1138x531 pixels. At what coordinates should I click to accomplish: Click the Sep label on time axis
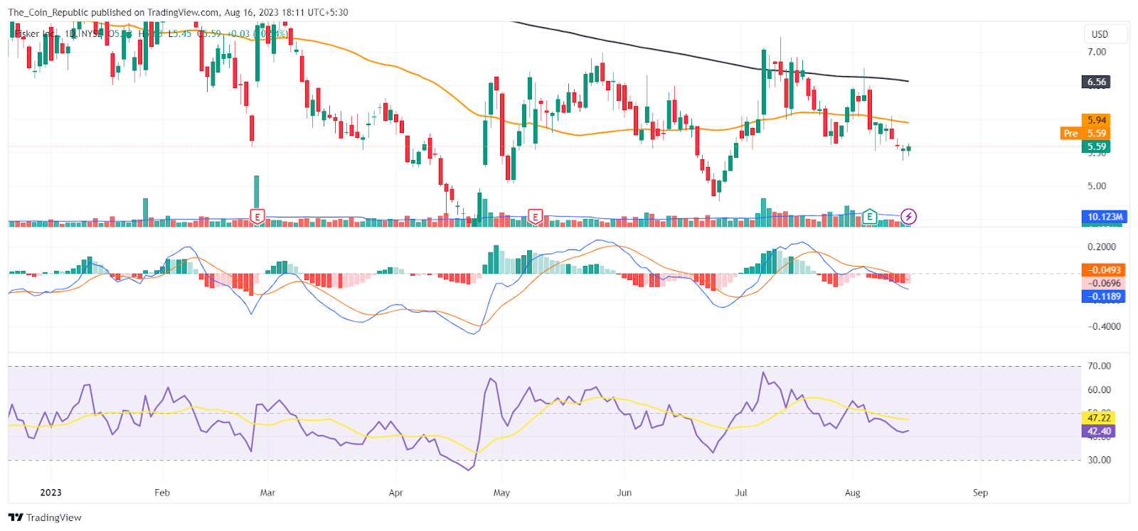pos(980,493)
